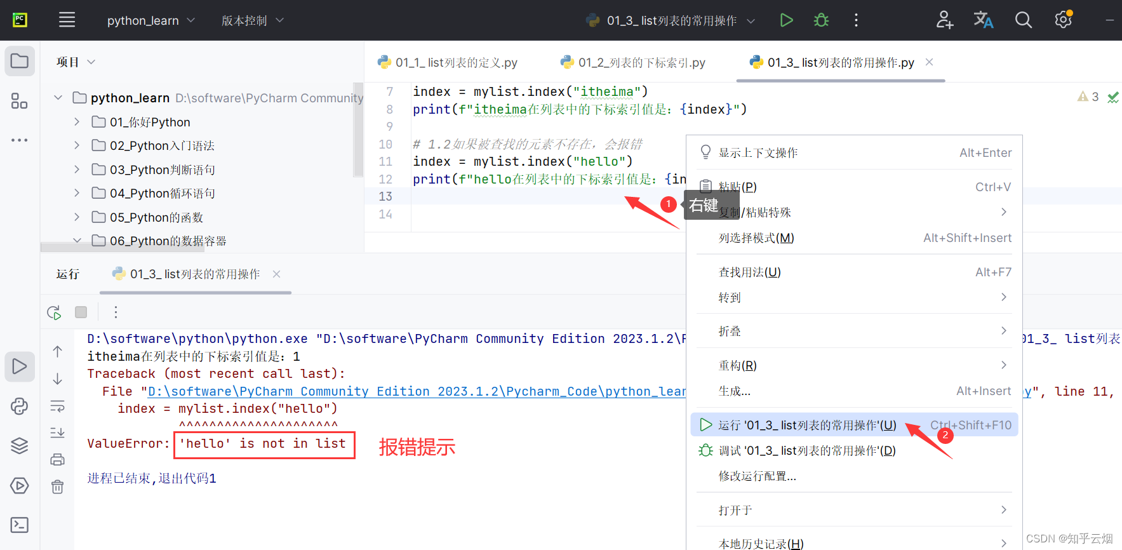The height and width of the screenshot is (550, 1122).
Task: Choose 粘贴(P) in context menu
Action: (854, 187)
